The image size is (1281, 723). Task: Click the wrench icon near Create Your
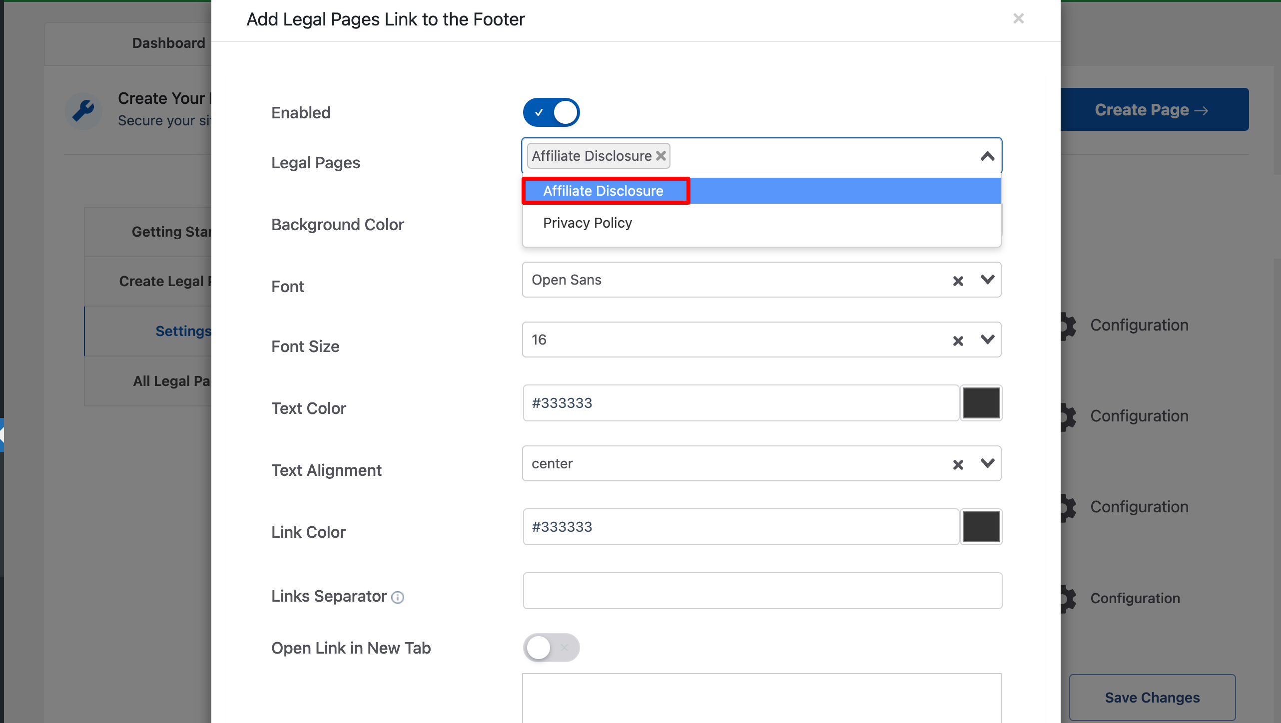[83, 110]
